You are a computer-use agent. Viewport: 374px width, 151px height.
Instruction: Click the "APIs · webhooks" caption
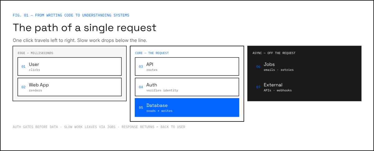coord(278,90)
